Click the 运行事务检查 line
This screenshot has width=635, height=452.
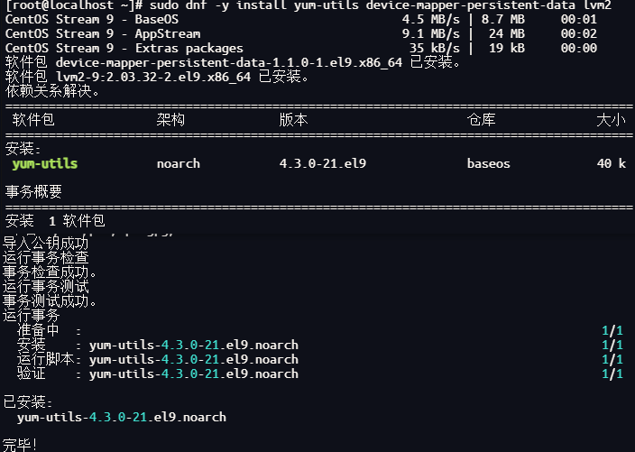[x=45, y=258]
